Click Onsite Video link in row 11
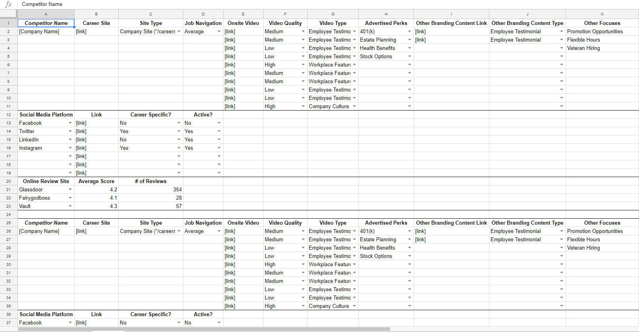Screen dimensions: 639x332 tap(230, 107)
